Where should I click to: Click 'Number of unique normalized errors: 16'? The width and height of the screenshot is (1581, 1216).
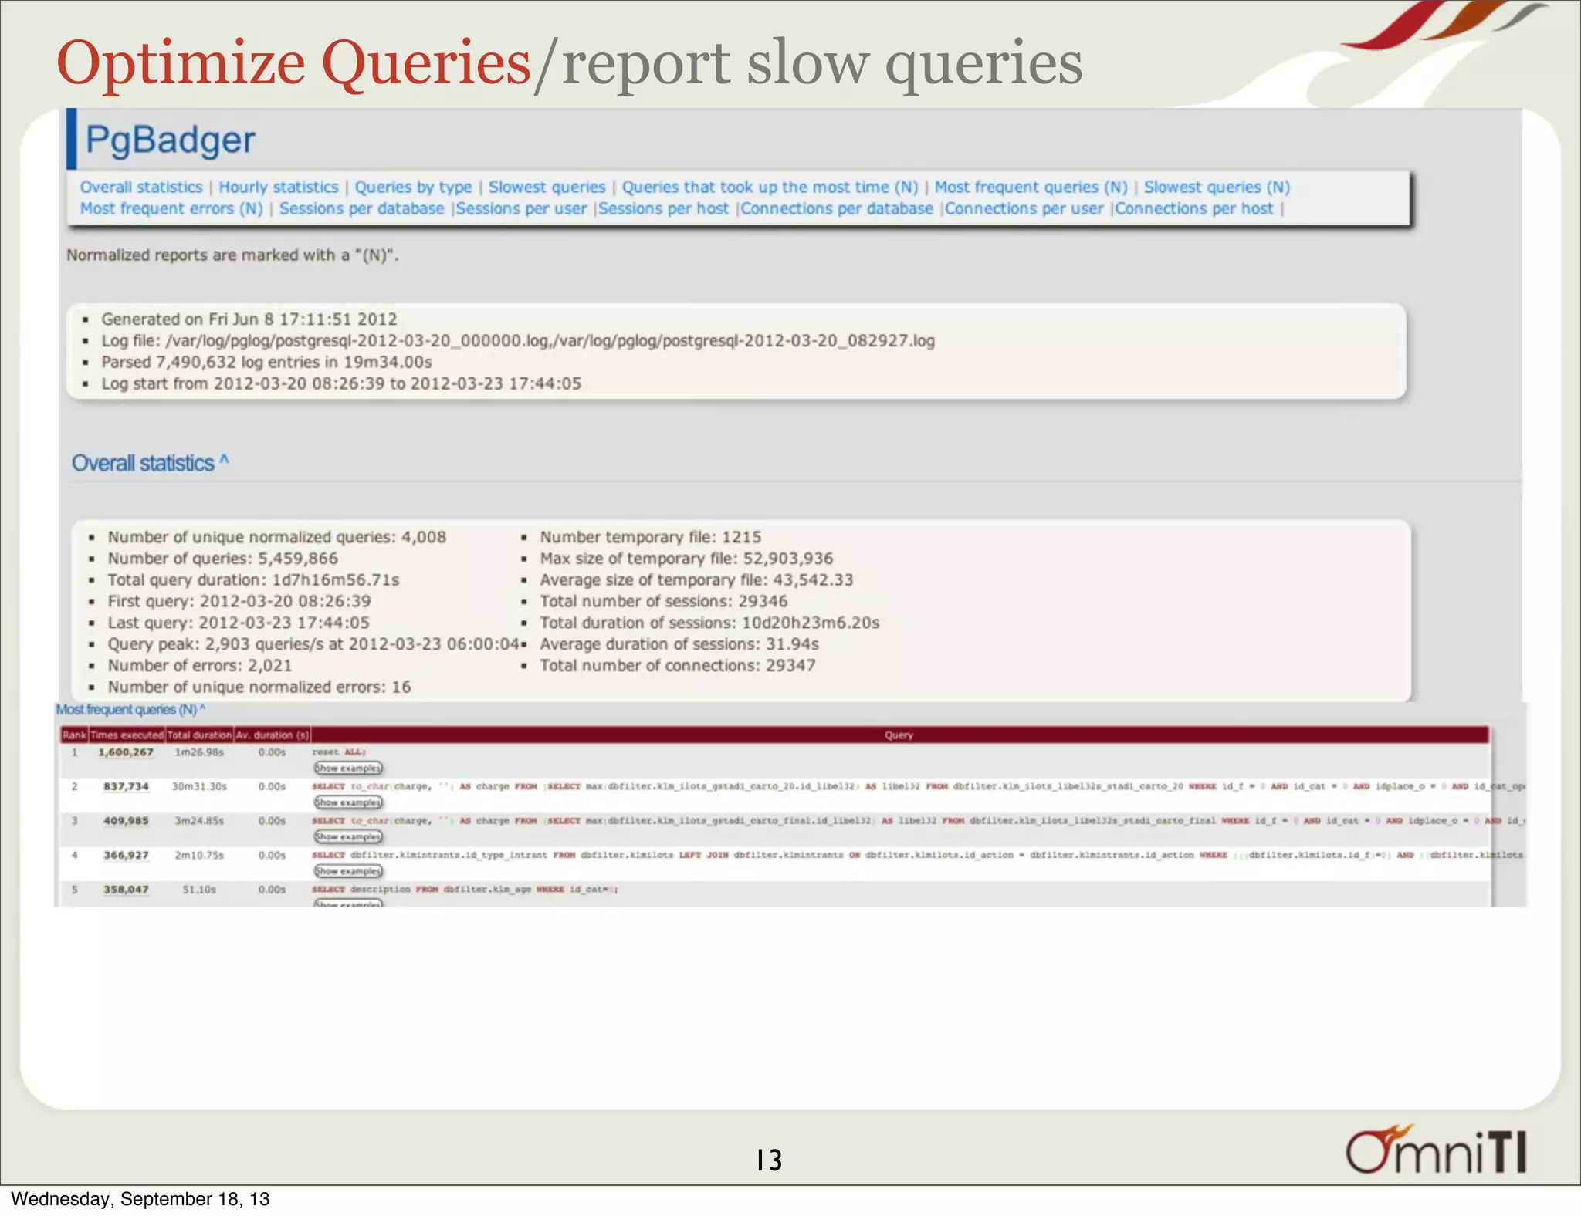click(259, 687)
